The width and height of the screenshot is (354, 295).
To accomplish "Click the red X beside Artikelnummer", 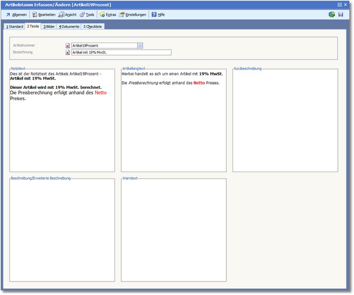I will pyautogui.click(x=67, y=46).
